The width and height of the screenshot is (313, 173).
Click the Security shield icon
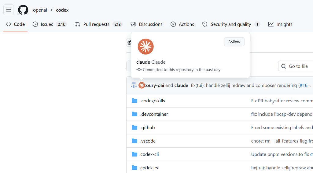(205, 24)
